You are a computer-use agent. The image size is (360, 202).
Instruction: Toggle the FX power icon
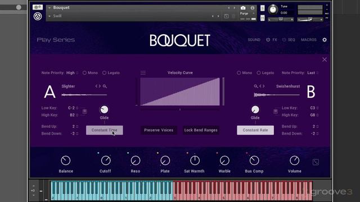click(x=268, y=40)
